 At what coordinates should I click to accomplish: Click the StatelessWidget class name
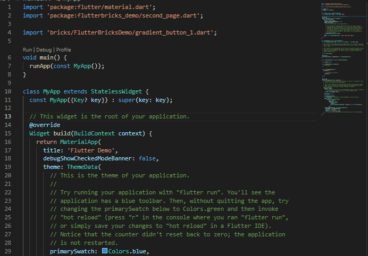(x=116, y=91)
